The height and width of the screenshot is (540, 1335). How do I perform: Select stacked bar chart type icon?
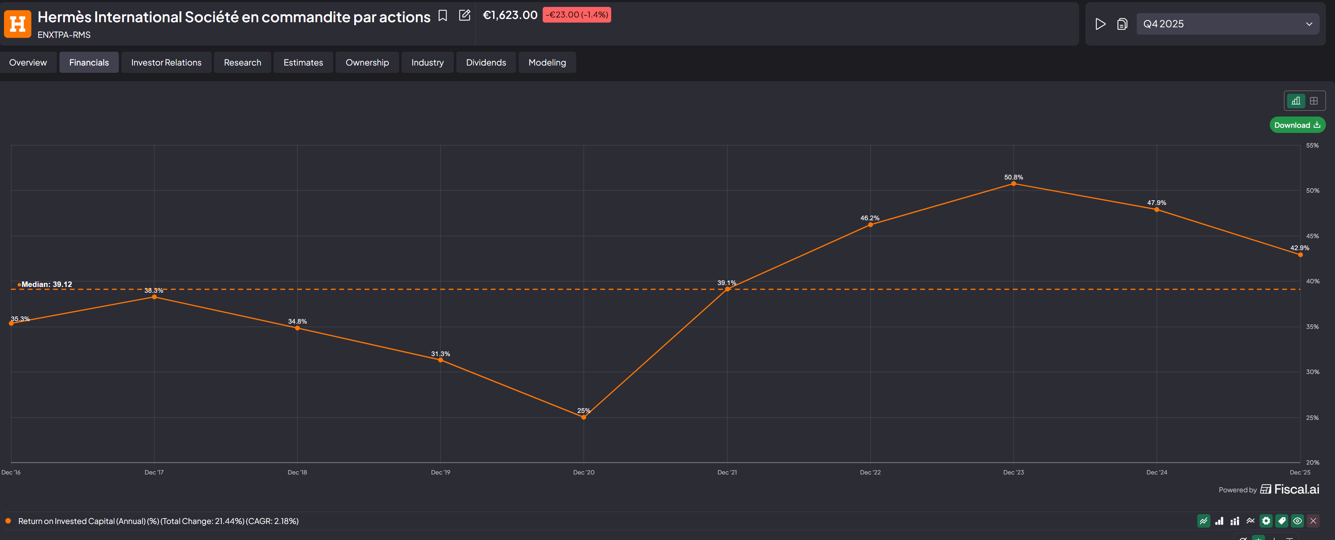point(1235,521)
